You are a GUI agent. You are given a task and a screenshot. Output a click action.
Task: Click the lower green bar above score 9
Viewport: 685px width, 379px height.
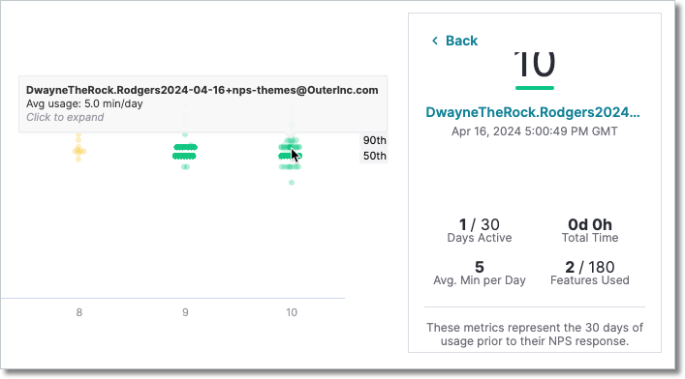tap(184, 156)
